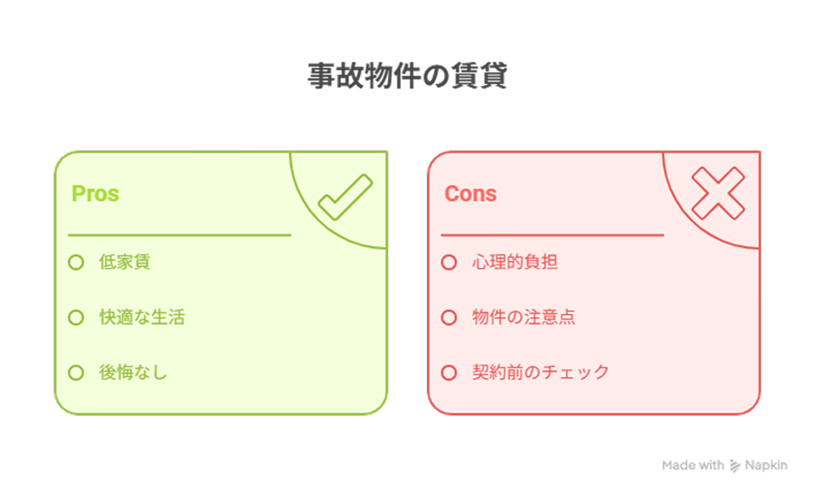The height and width of the screenshot is (497, 815).
Task: Select the circle bullet beside 契約前のチェック
Action: coord(449,373)
